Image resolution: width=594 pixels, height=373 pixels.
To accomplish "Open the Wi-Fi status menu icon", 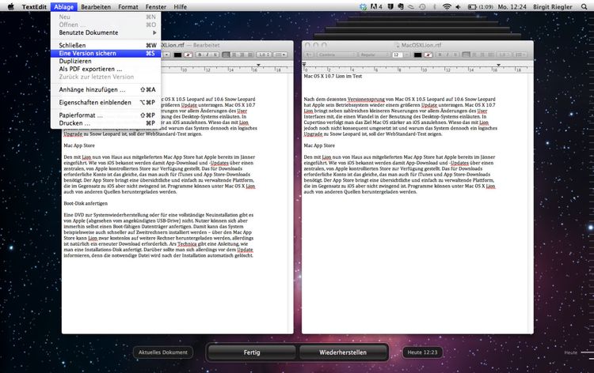I will click(447, 6).
